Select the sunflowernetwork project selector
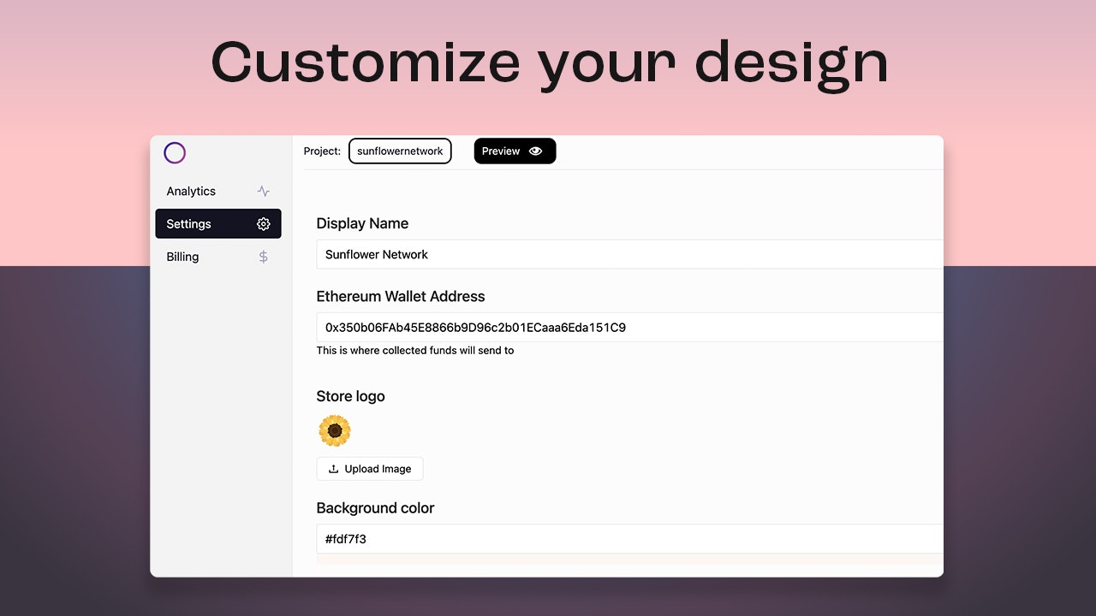 [x=400, y=151]
